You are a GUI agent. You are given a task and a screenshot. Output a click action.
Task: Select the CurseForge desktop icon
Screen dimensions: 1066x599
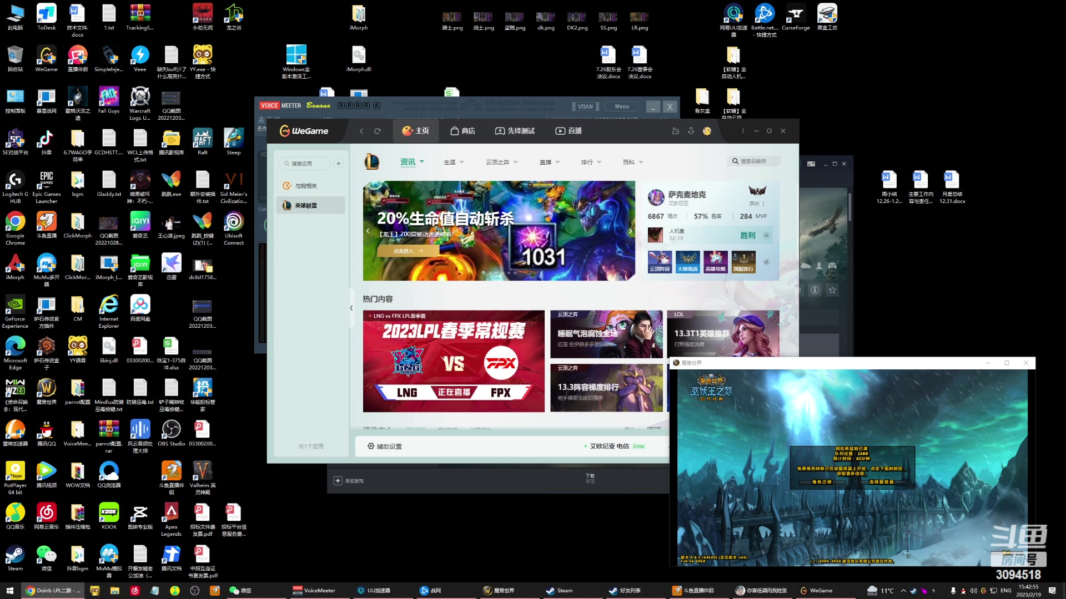[796, 17]
